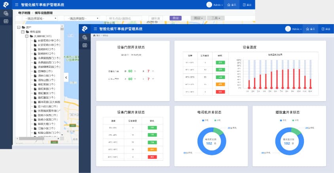Select tree item 体育路农贸市场
334x173 pixels.
[49, 111]
